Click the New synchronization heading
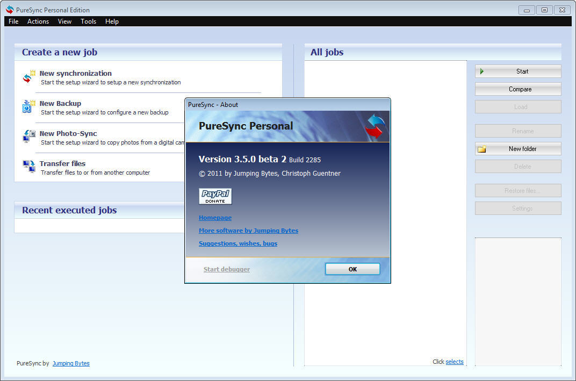Viewport: 576px width, 381px height. point(76,73)
